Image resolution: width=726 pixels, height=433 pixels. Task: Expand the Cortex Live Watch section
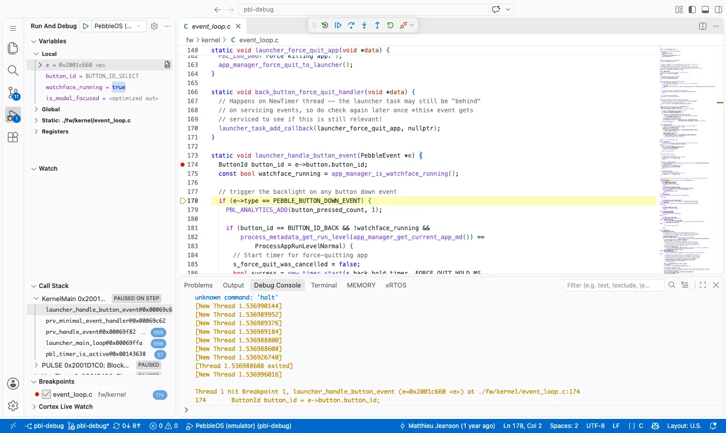click(x=34, y=407)
